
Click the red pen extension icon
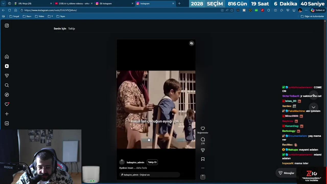(x=262, y=10)
